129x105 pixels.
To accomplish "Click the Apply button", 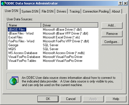I will point(93,99).
